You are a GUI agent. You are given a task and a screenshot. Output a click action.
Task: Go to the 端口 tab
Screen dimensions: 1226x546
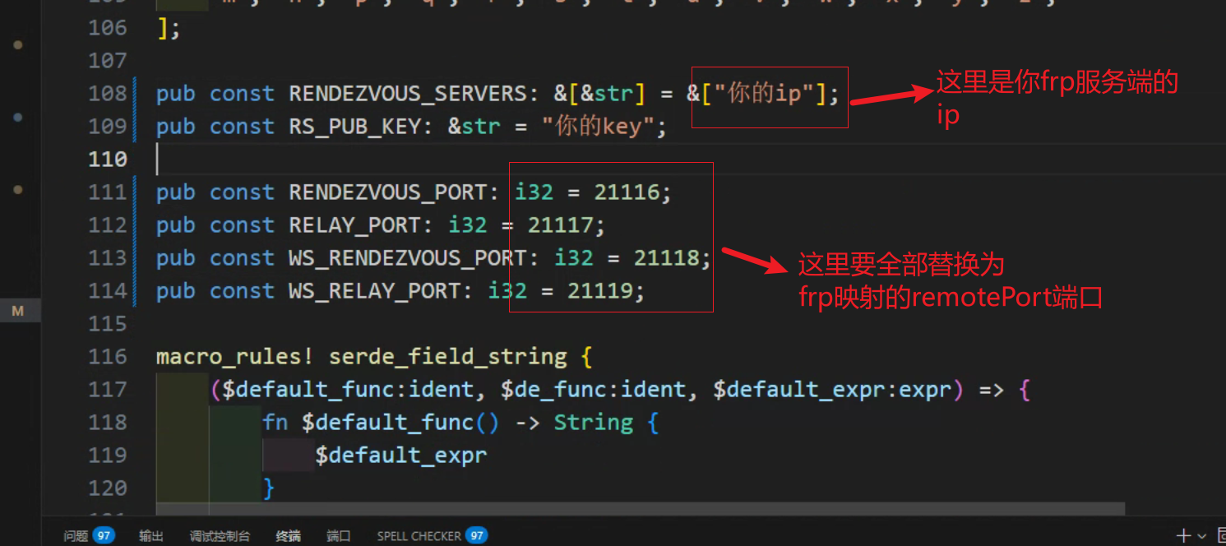point(339,536)
